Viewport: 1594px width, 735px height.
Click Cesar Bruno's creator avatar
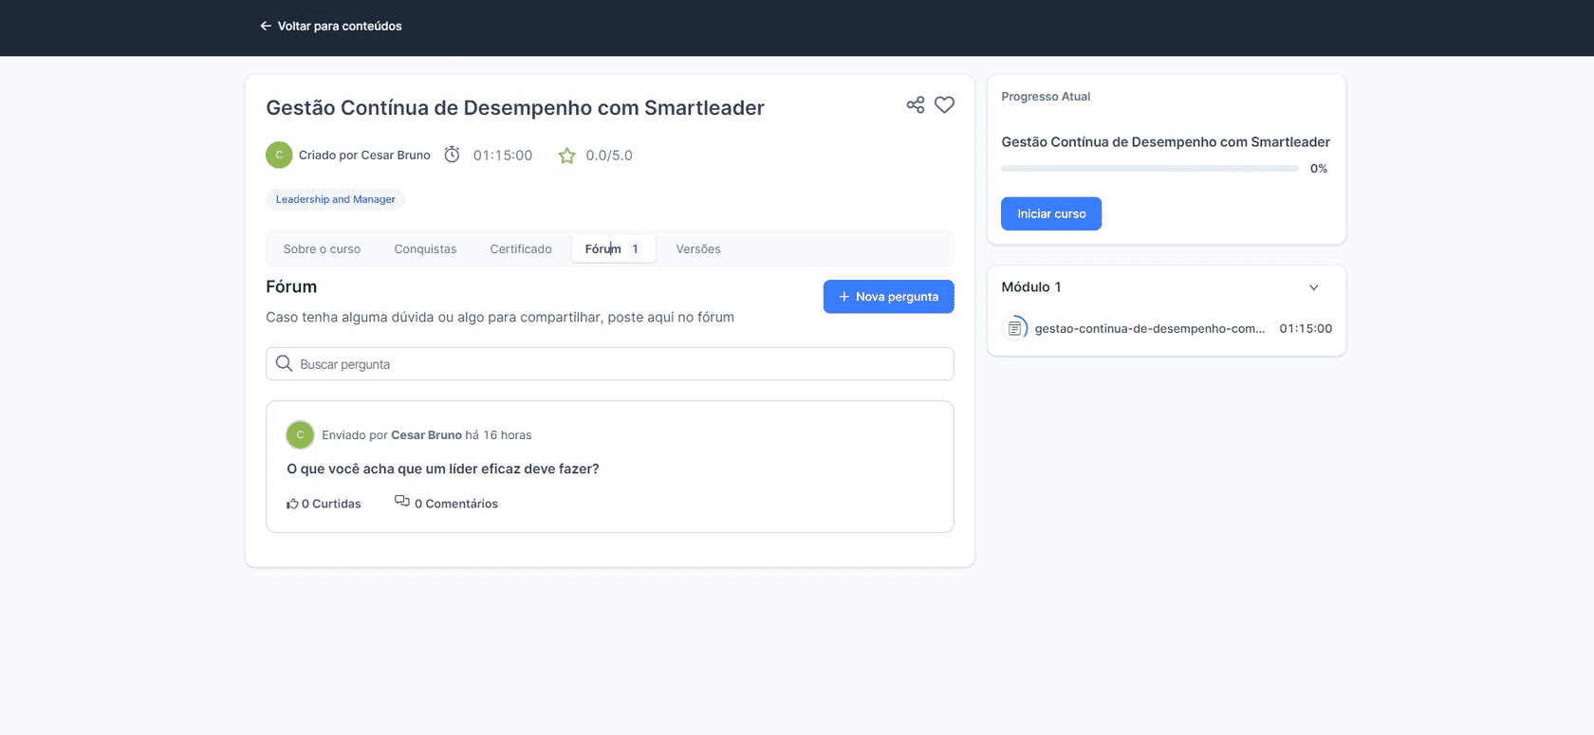[x=279, y=155]
